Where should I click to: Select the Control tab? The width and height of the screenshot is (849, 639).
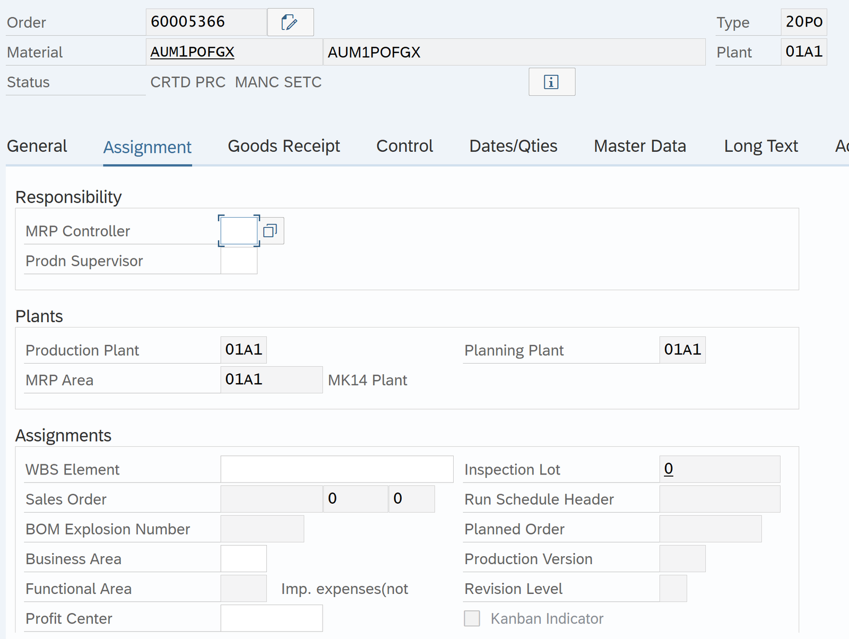coord(404,146)
